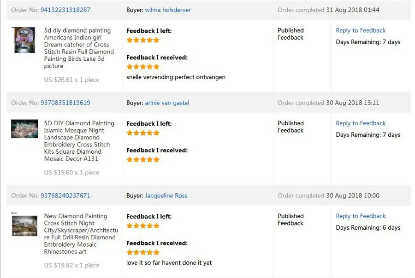Screen dimensions: 415x278
Task: Reply to feedback on Jacqueline Ross's order
Action: point(361,216)
